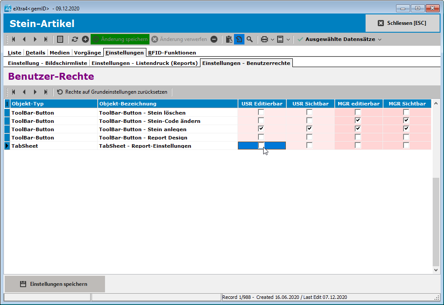Uncheck USR Sichtbar for Stein anlegen

click(309, 129)
